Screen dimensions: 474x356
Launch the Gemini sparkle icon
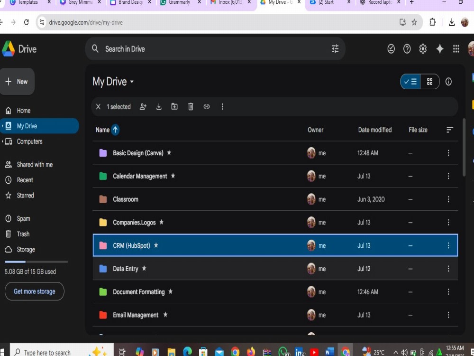click(x=440, y=49)
